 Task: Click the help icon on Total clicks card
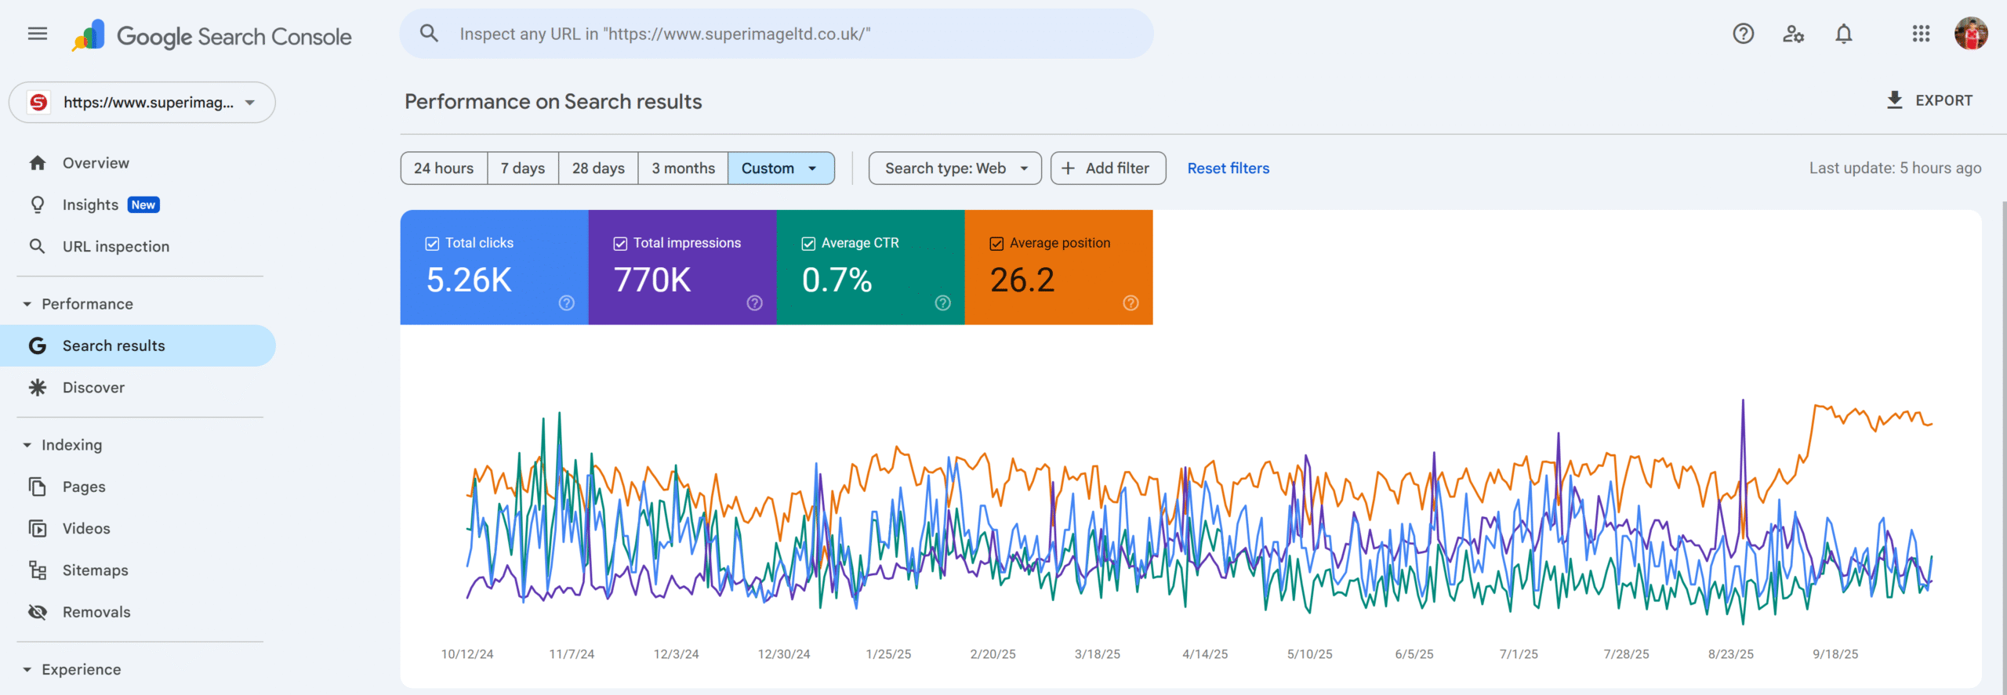[566, 303]
